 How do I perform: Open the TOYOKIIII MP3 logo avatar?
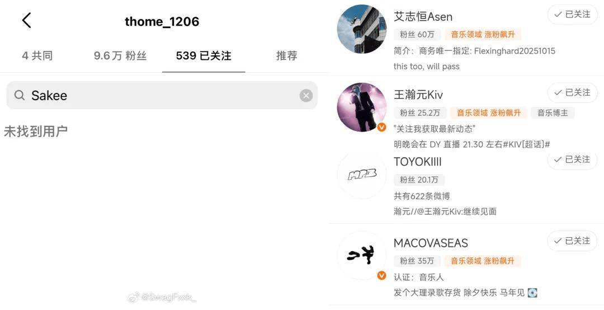361,175
